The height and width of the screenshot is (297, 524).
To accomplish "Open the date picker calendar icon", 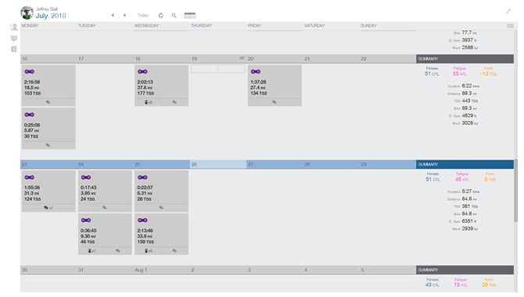I will (x=190, y=15).
